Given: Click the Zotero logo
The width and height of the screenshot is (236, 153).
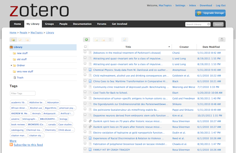Looking at the screenshot, I should click(x=39, y=10).
